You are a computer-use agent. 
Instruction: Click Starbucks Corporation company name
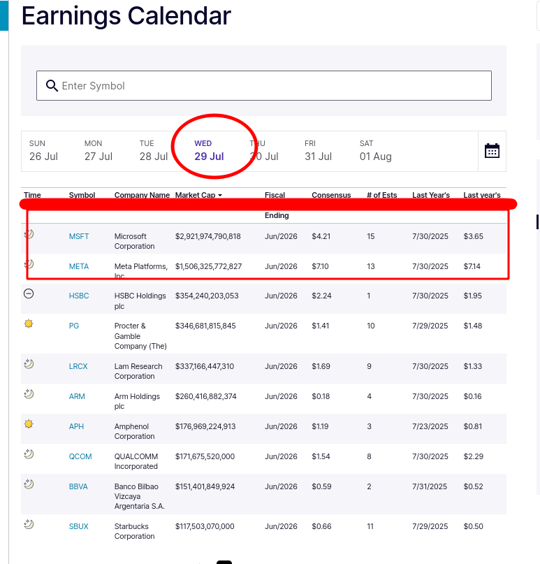coord(134,531)
